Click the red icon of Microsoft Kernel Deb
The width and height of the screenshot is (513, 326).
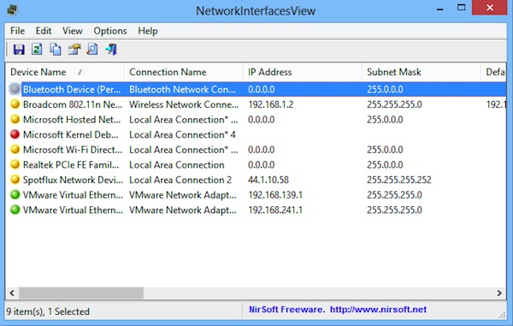pyautogui.click(x=15, y=134)
